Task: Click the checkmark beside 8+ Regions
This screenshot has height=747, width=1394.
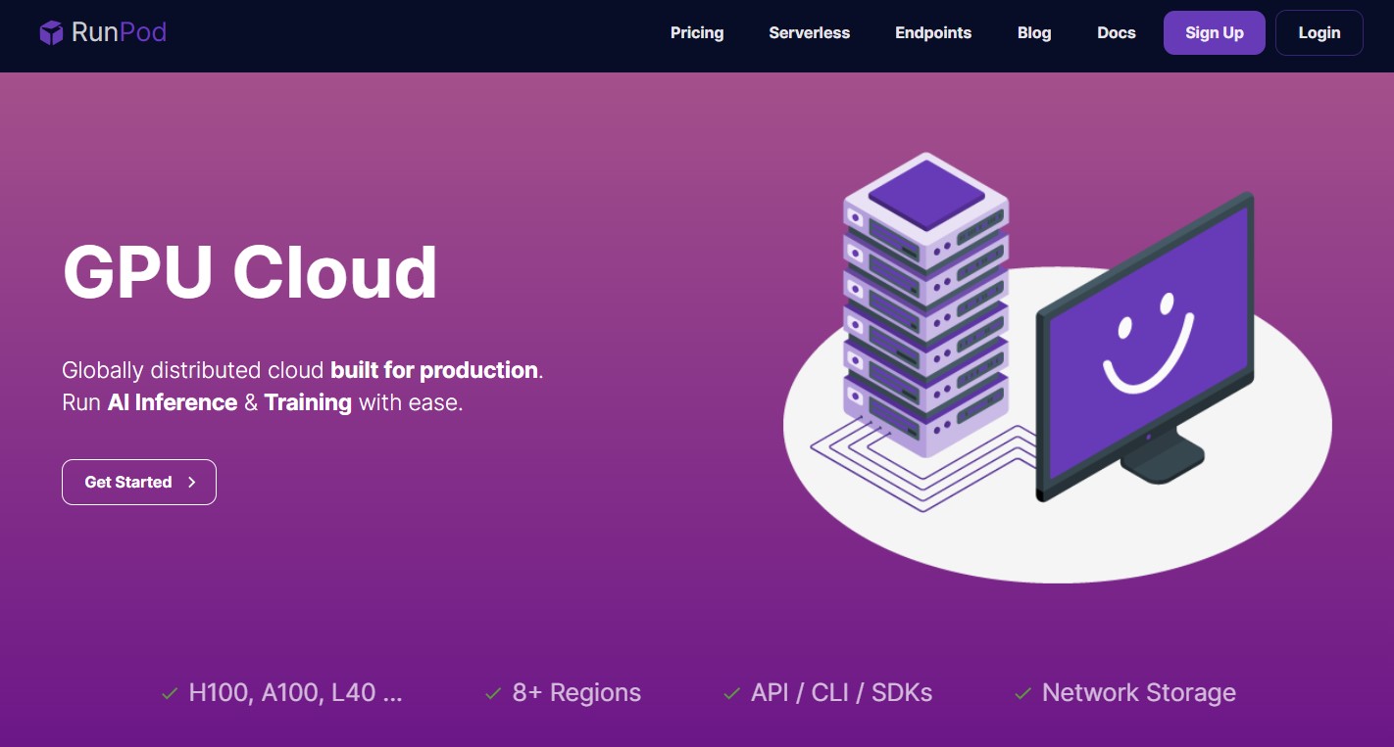Action: click(x=494, y=693)
